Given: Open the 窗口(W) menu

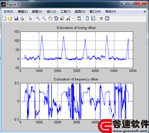Looking at the screenshot, I should click(95, 12).
